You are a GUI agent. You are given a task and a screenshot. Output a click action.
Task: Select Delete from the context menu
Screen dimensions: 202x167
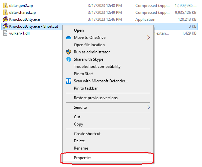tap(79, 141)
